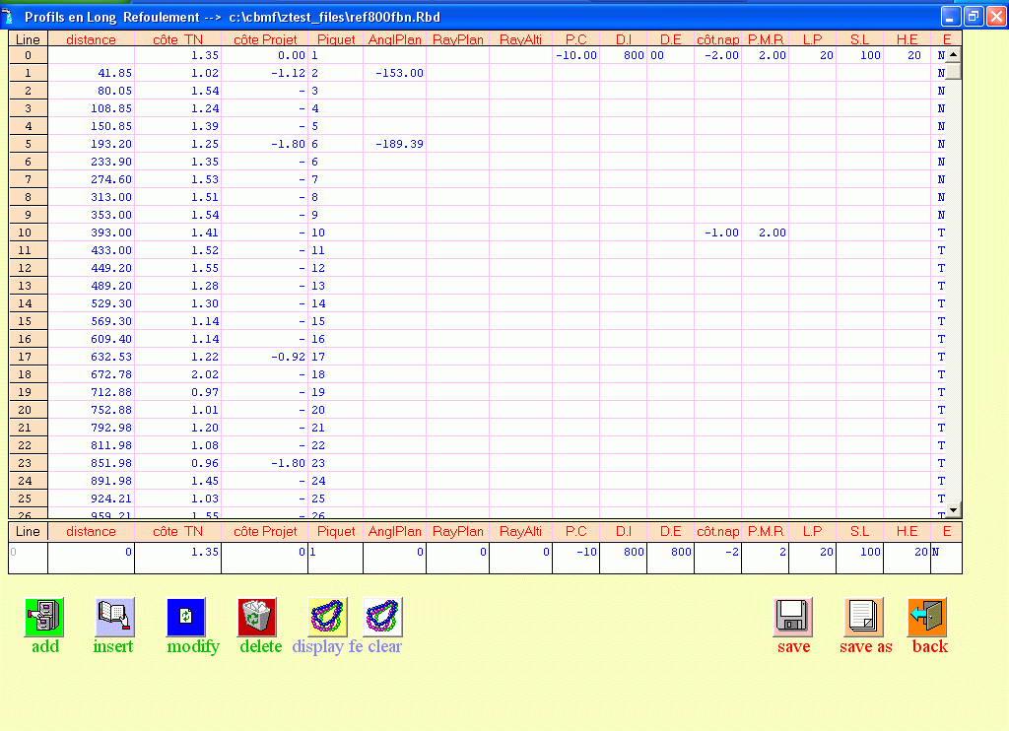
Task: Click the display necklace icon
Action: (x=328, y=618)
